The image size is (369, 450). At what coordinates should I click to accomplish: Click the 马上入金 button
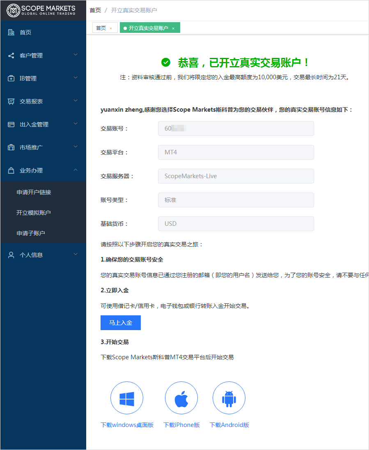(x=120, y=323)
